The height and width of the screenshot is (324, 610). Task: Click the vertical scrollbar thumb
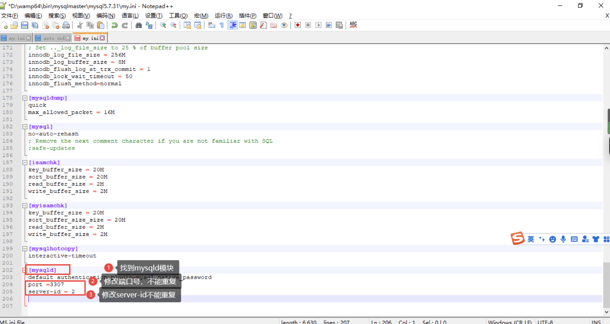point(606,285)
